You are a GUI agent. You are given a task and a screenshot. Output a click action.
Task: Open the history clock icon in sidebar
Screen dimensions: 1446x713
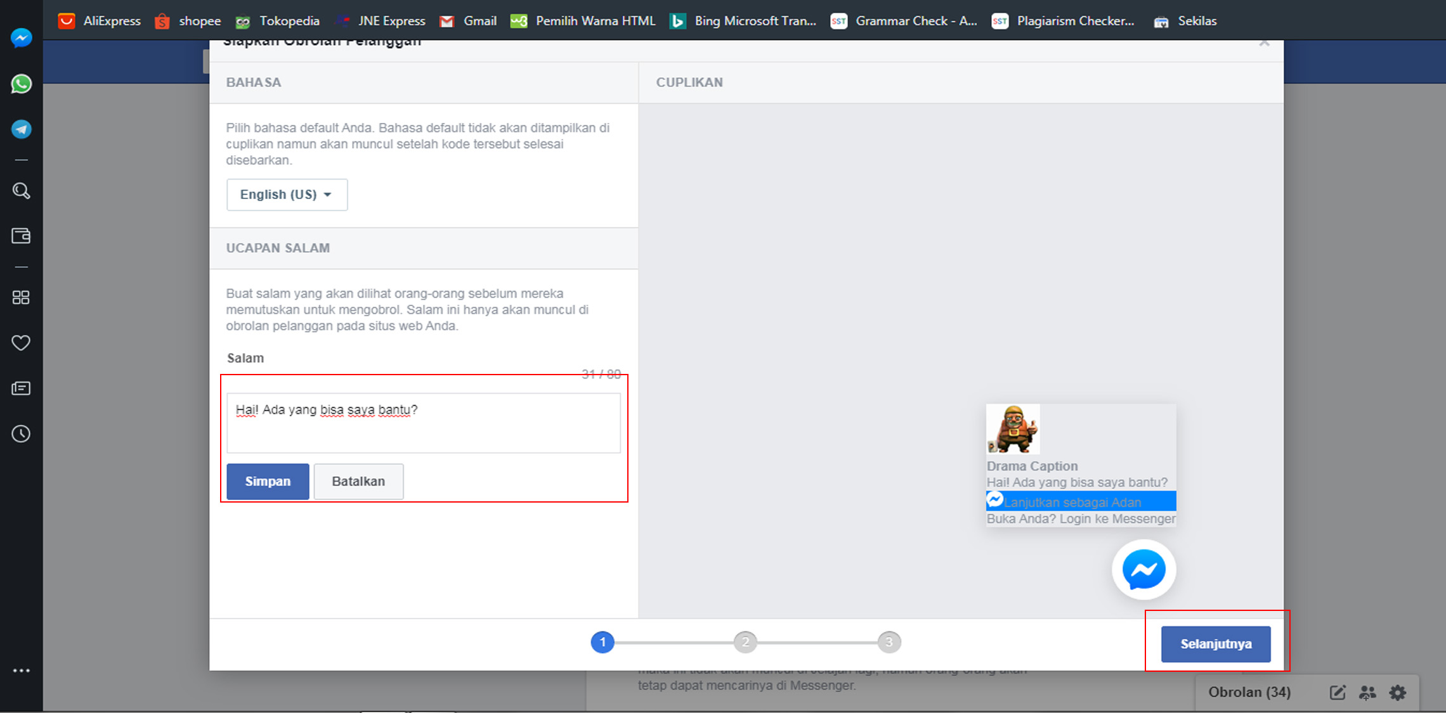coord(21,434)
